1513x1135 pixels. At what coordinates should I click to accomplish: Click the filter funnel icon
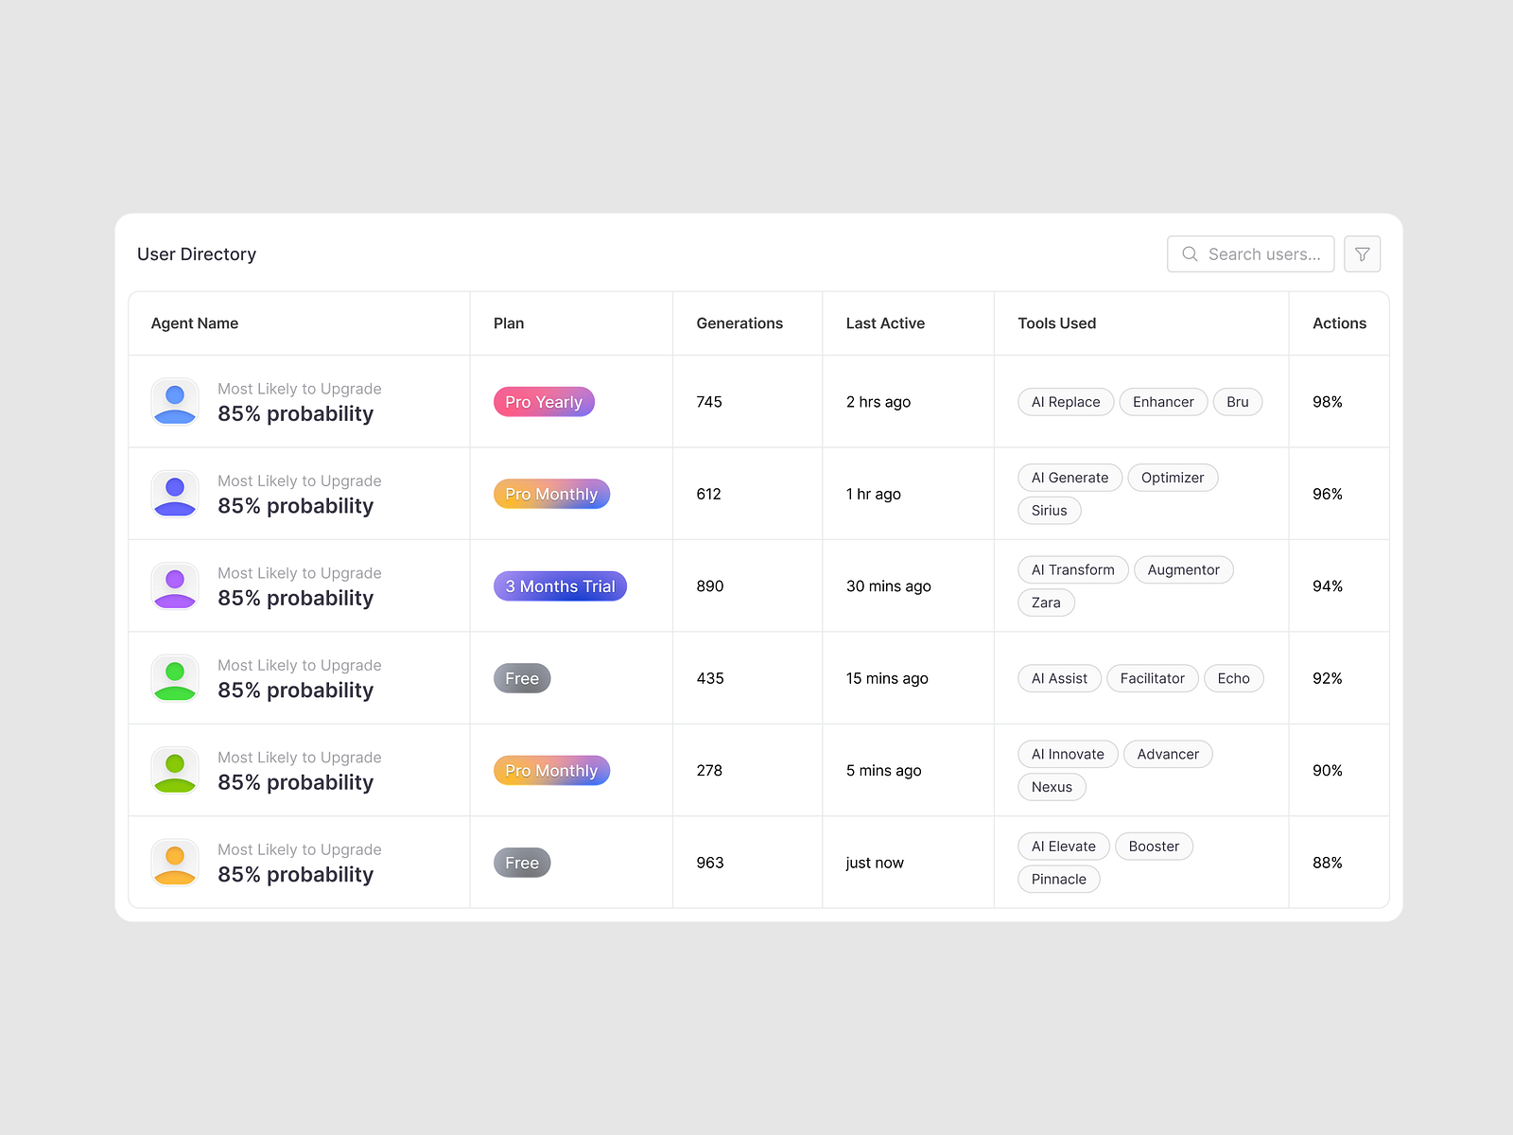click(1362, 253)
